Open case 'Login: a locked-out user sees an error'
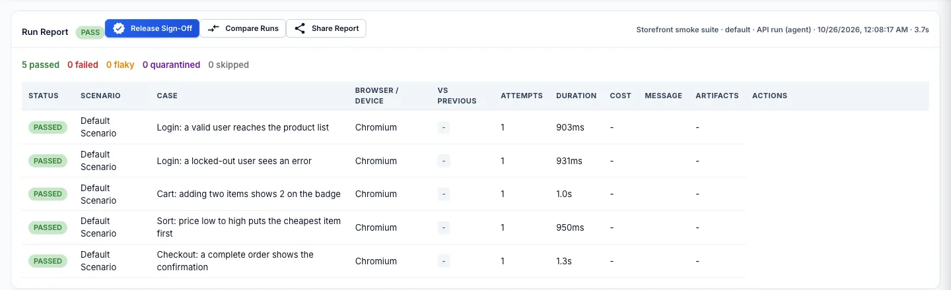The width and height of the screenshot is (951, 290). [x=234, y=161]
